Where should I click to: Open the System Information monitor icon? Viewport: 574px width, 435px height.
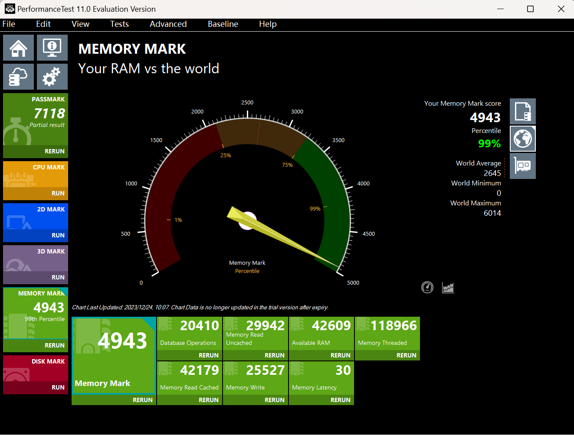tap(52, 48)
